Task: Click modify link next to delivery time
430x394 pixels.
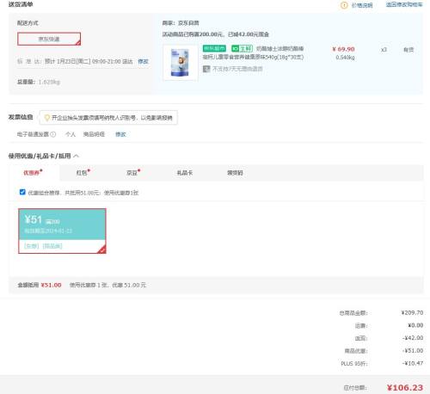Action: [x=143, y=61]
